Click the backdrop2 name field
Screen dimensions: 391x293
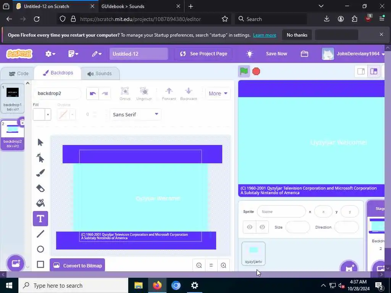[57, 93]
